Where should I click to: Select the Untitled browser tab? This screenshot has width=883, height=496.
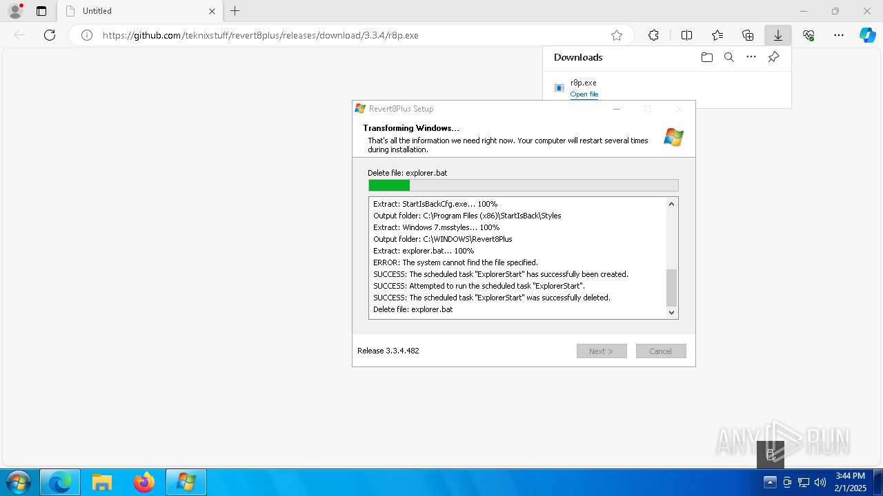[140, 11]
